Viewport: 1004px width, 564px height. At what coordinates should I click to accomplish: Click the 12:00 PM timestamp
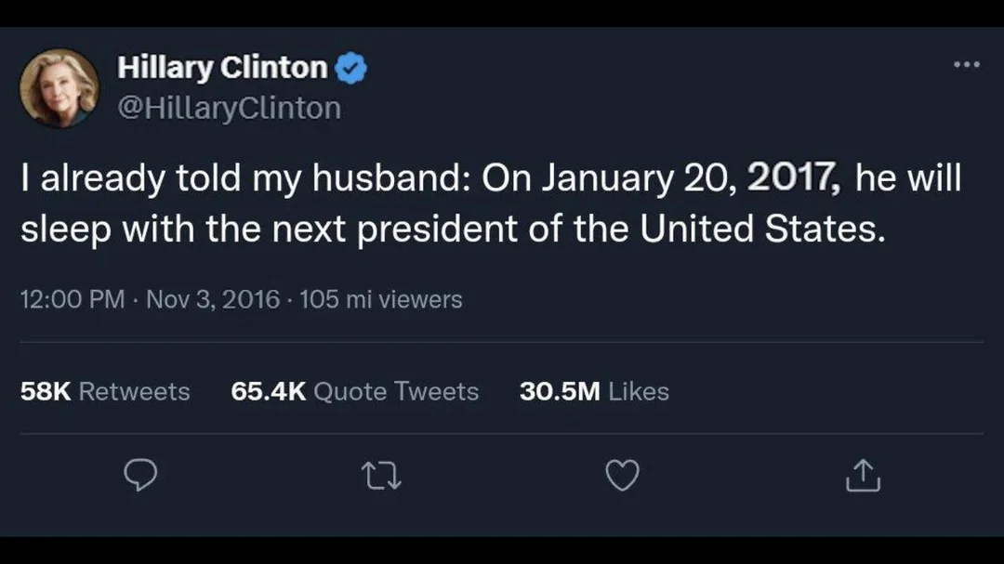pyautogui.click(x=72, y=299)
